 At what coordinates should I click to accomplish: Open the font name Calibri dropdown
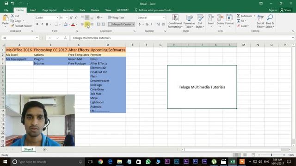(57, 18)
